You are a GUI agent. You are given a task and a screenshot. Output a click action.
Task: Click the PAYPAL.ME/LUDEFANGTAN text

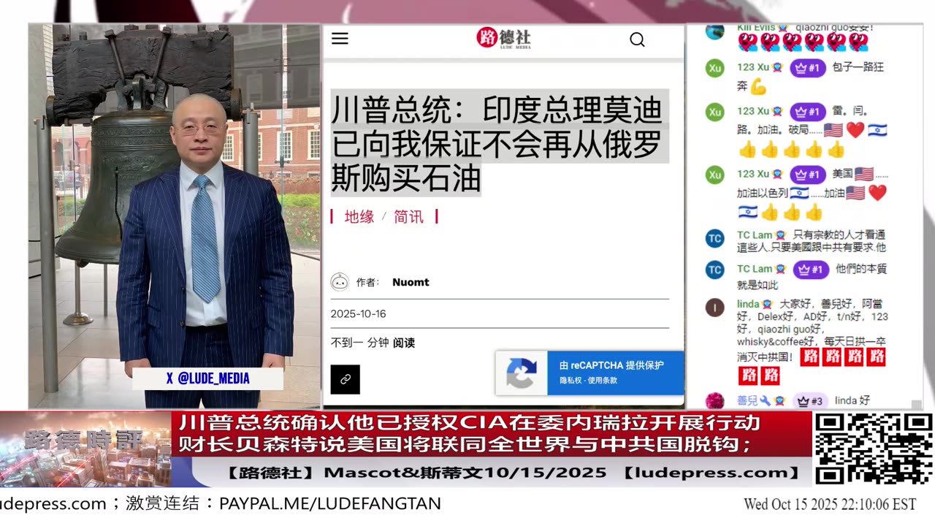click(330, 504)
